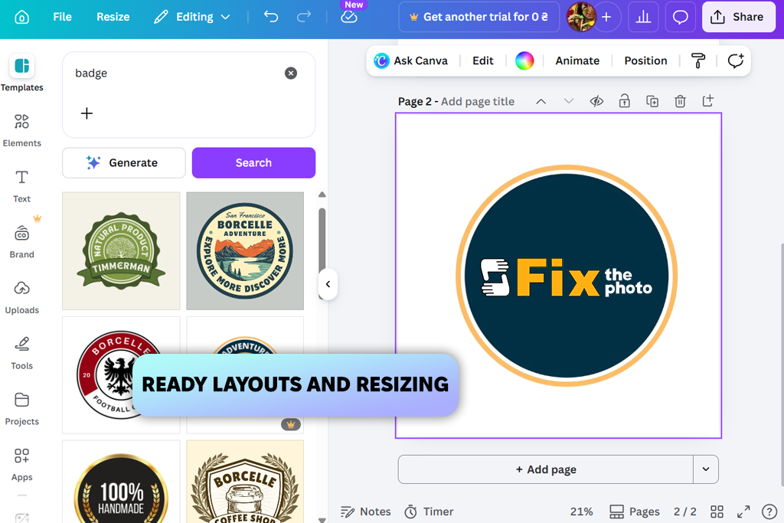Enter fullscreen with arrows icon
784x523 pixels.
coord(743,512)
